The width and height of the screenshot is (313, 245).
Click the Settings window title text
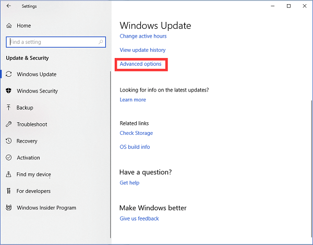tap(29, 6)
